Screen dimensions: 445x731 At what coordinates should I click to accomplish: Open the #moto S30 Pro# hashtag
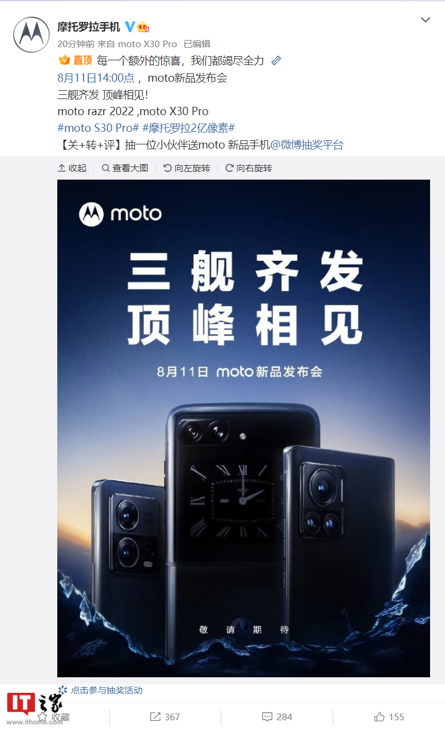[x=98, y=128]
